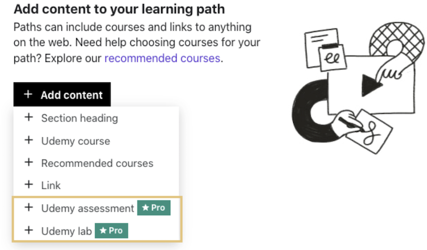
Task: Select Section heading from the menu
Action: (x=79, y=118)
